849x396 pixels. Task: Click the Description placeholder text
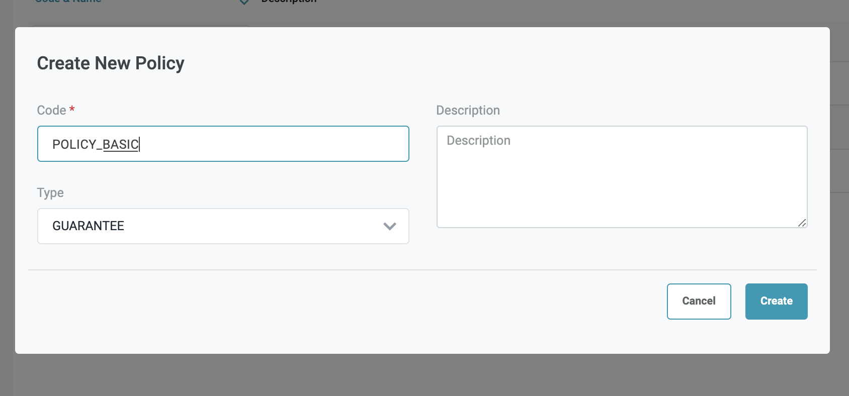point(478,141)
